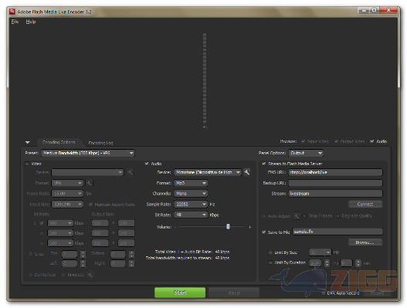Click the Volume slider handle

(x=228, y=226)
